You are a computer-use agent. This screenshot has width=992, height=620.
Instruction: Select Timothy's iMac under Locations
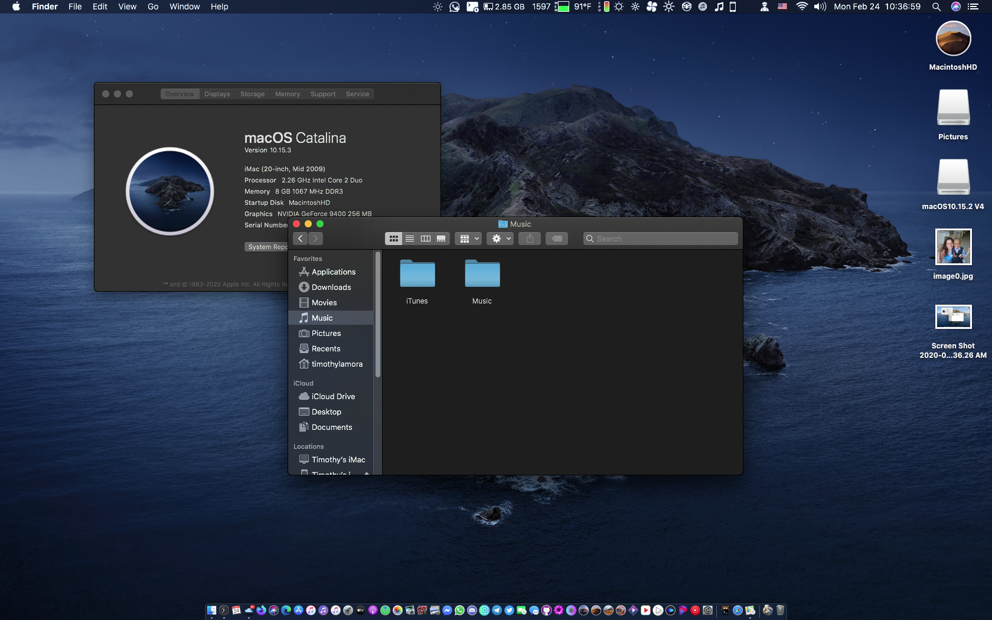pos(331,459)
